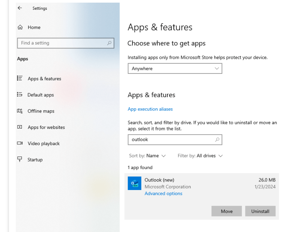305x232 pixels.
Task: Click the Startup sidebar icon
Action: coord(20,159)
